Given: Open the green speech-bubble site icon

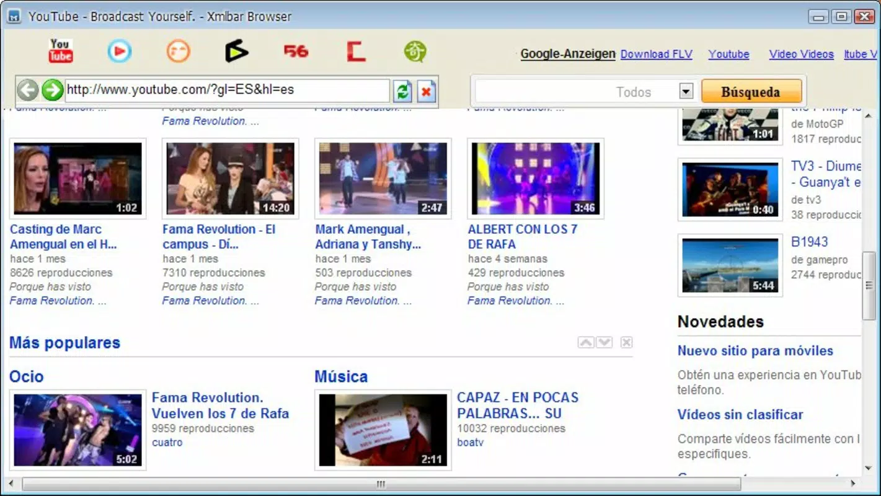Looking at the screenshot, I should [415, 51].
